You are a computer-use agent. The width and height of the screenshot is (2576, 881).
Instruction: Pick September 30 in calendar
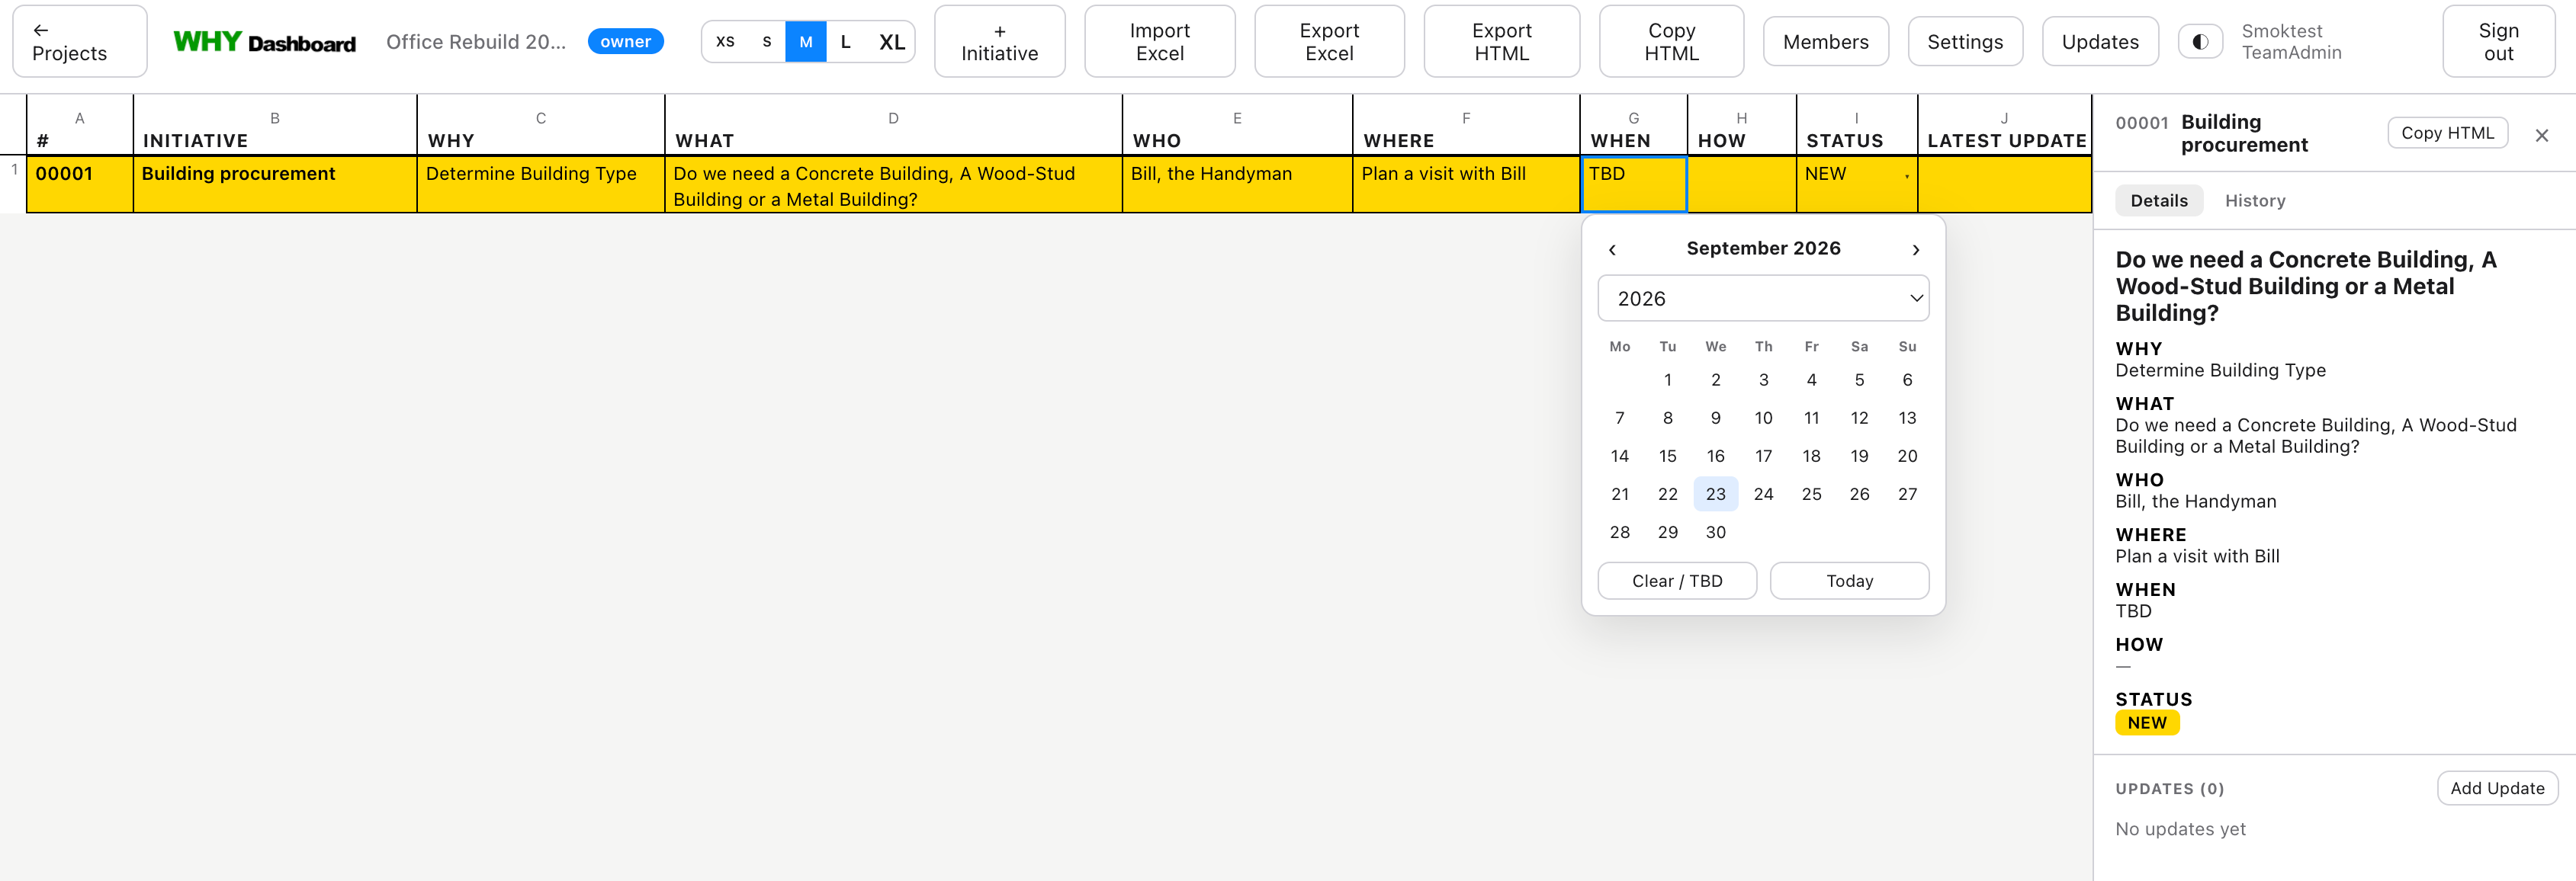pos(1715,533)
